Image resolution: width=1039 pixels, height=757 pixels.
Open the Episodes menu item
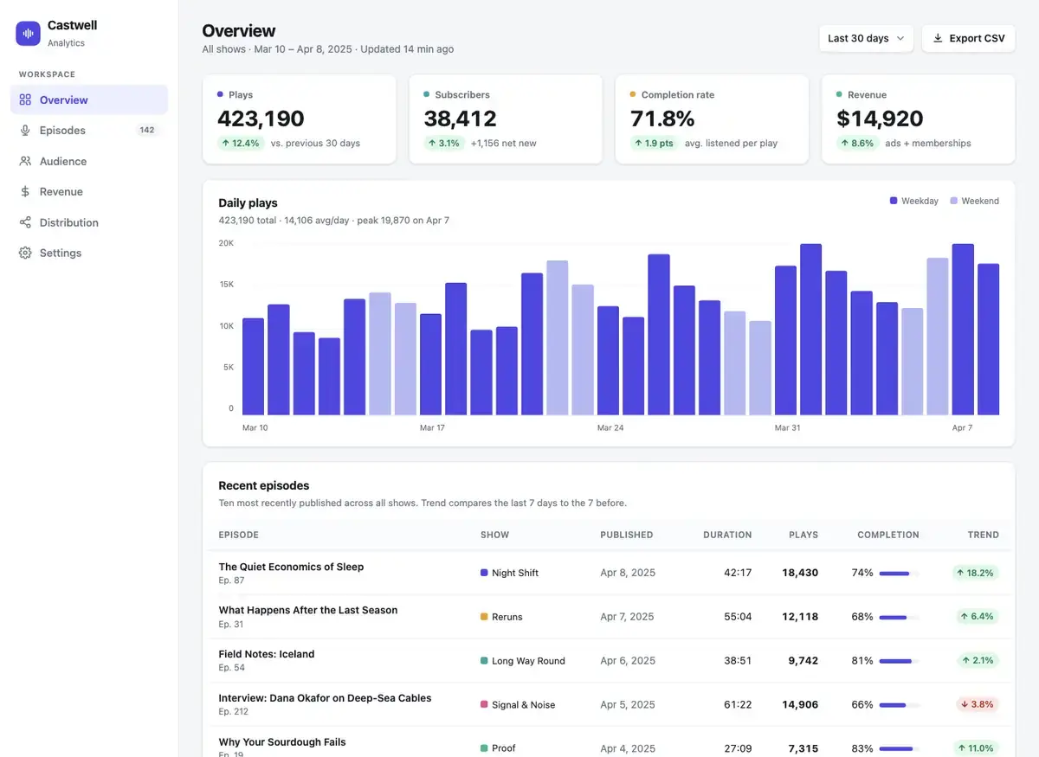pyautogui.click(x=89, y=131)
